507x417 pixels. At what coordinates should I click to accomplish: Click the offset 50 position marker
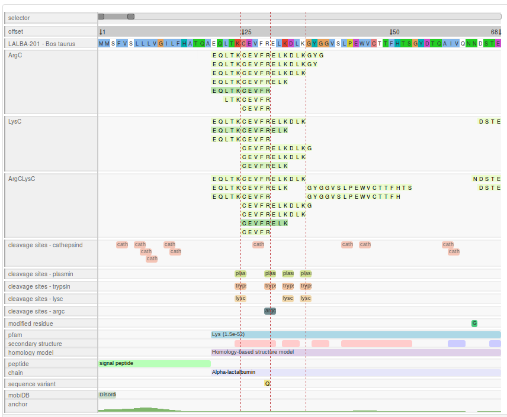(x=394, y=32)
